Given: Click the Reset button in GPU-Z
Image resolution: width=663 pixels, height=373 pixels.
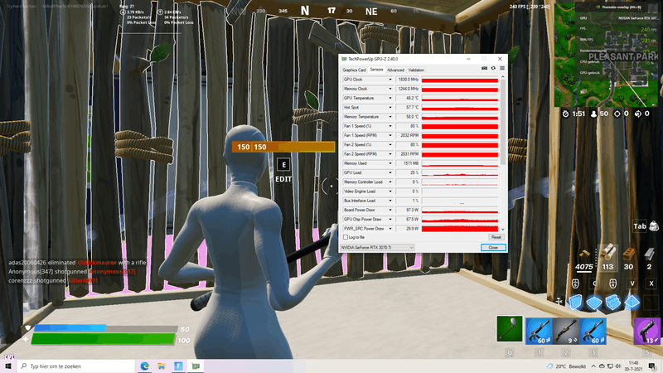Looking at the screenshot, I should click(x=496, y=237).
